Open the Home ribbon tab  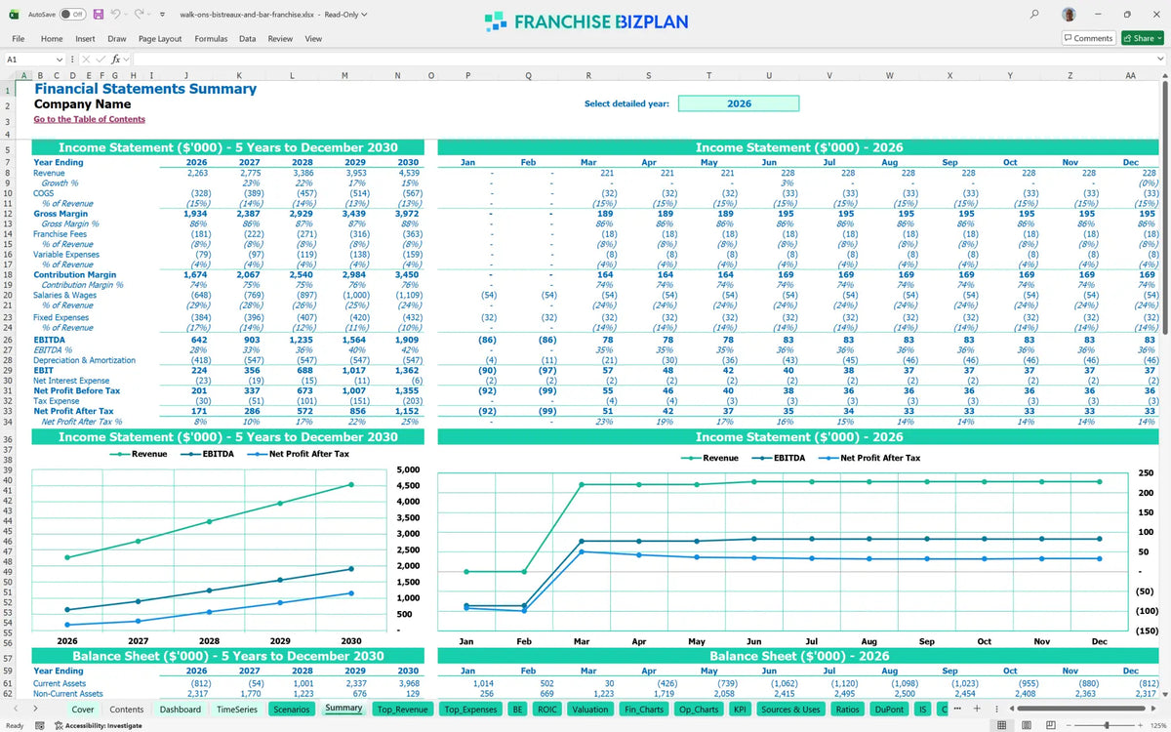tap(52, 38)
